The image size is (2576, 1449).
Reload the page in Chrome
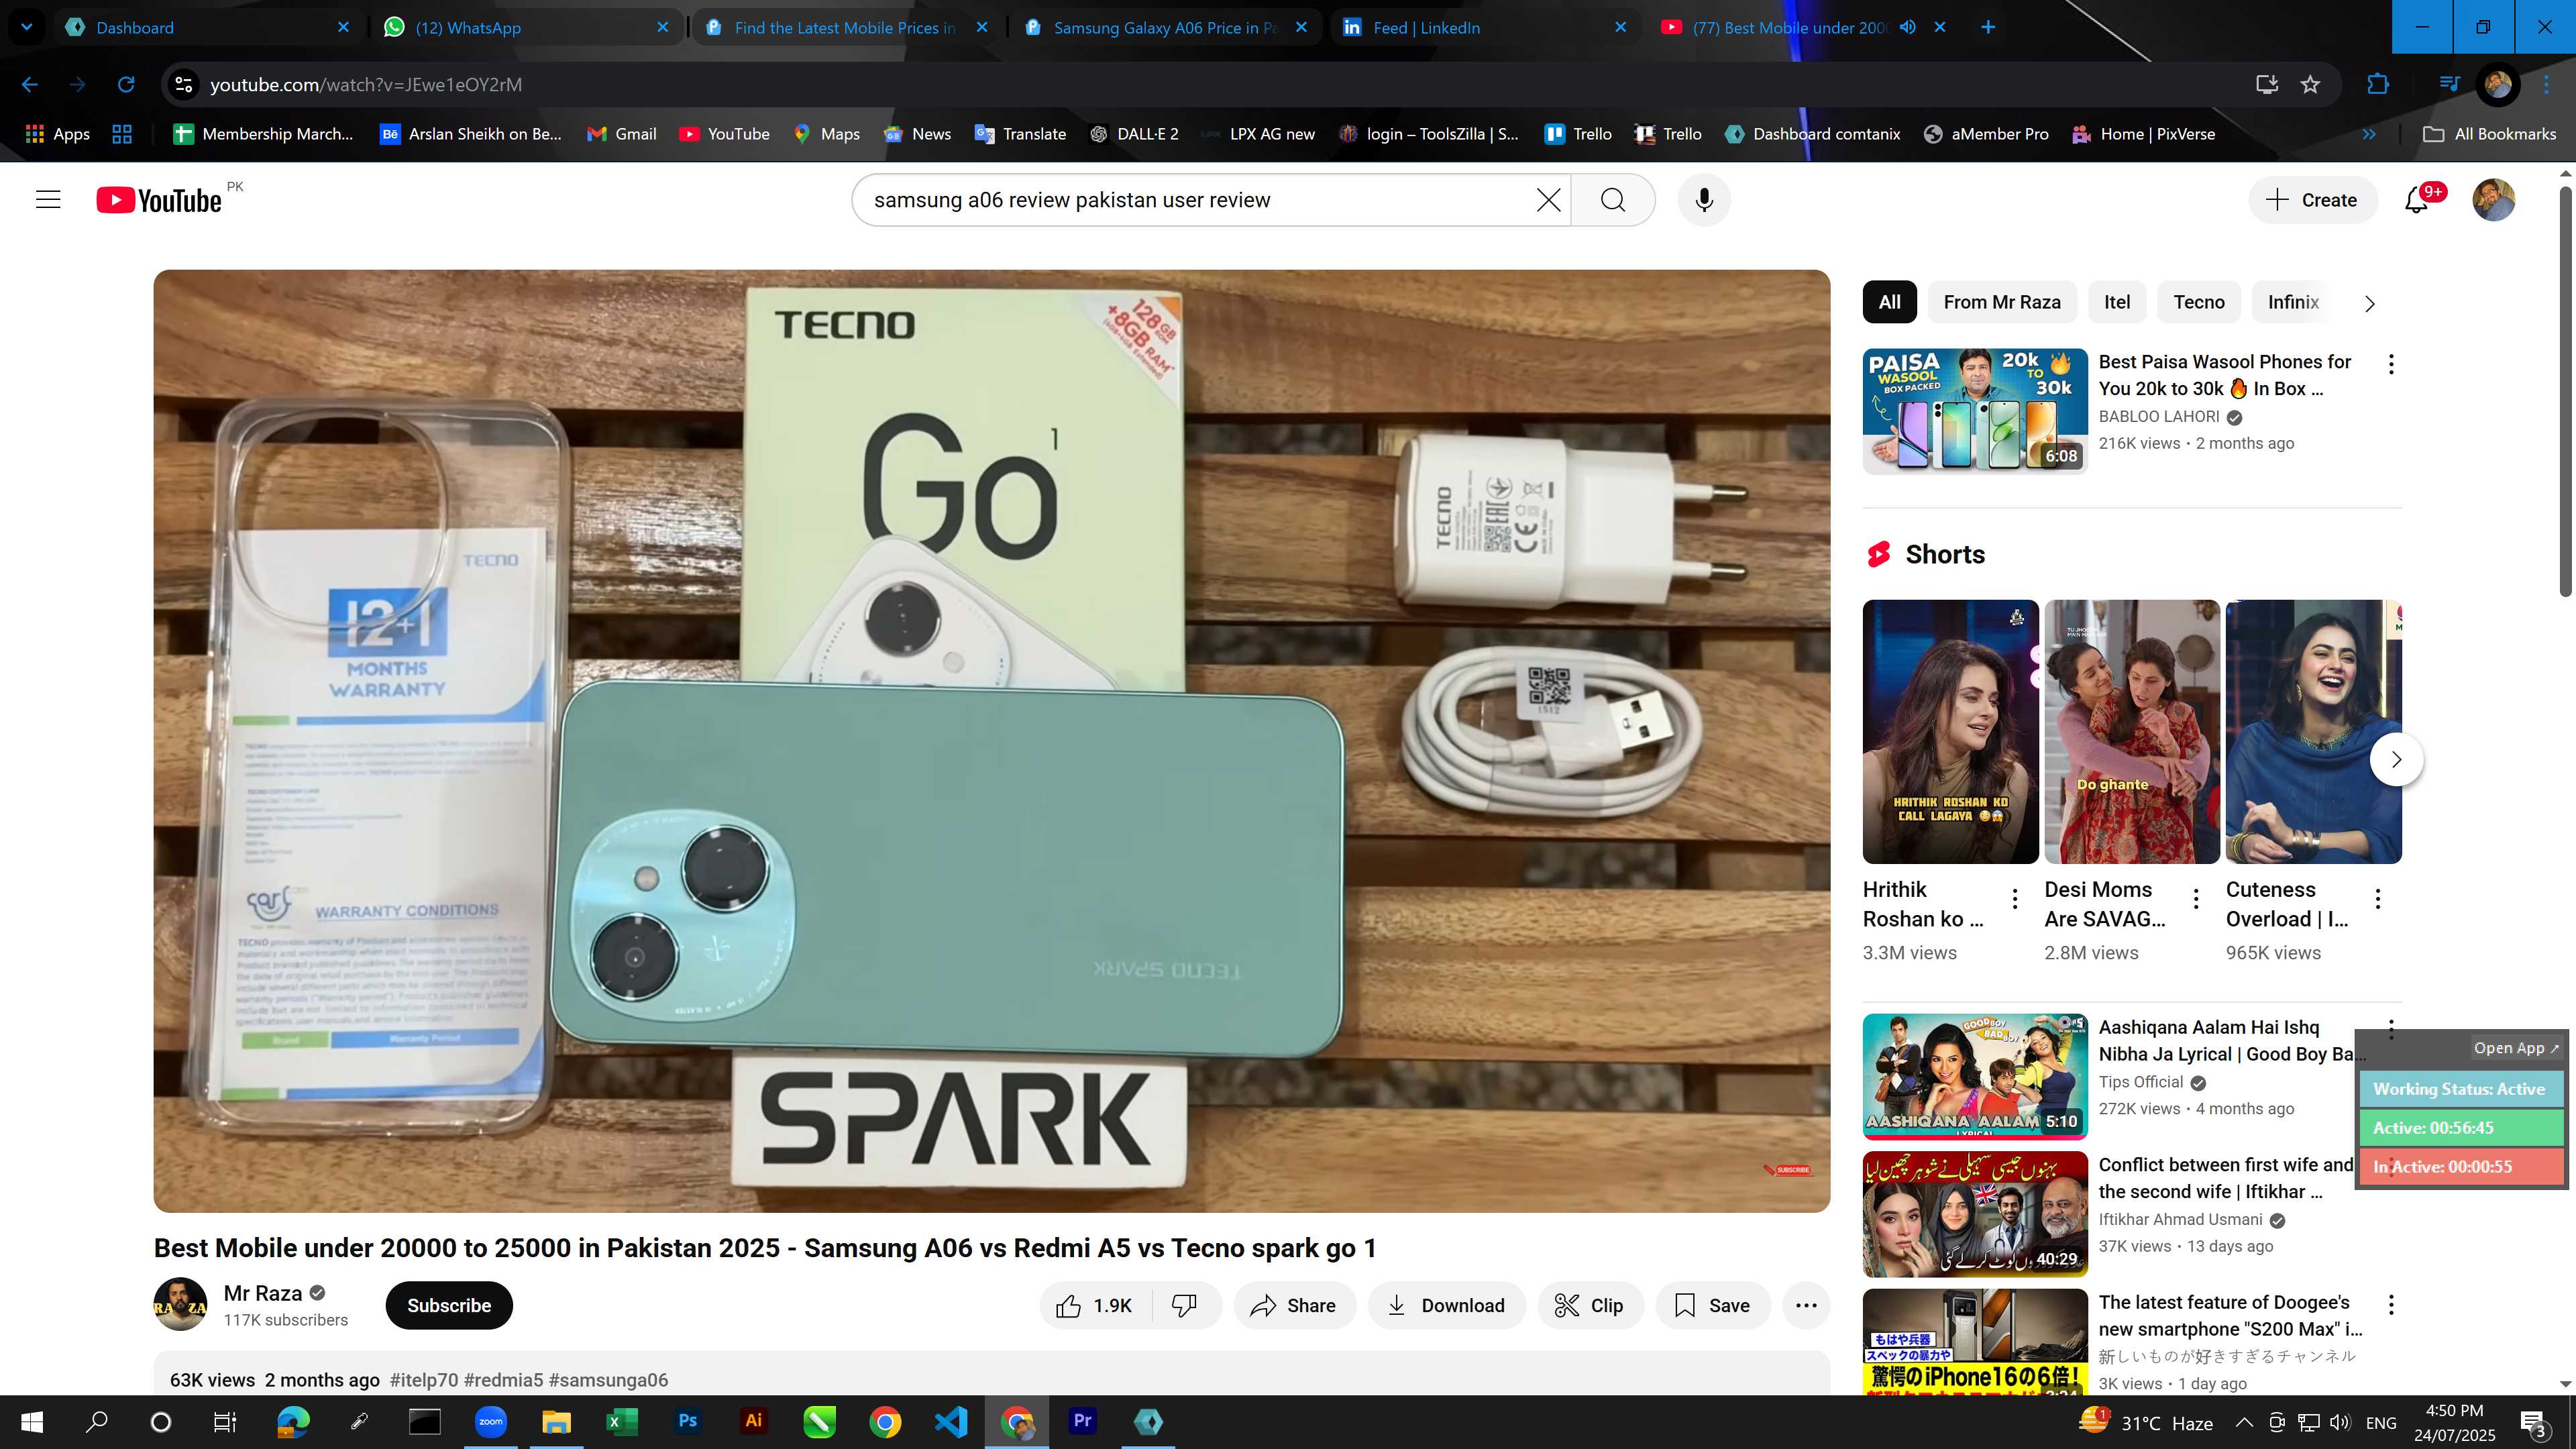point(126,85)
